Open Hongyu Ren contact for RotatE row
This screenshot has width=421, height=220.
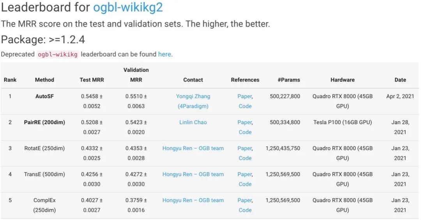[193, 148]
